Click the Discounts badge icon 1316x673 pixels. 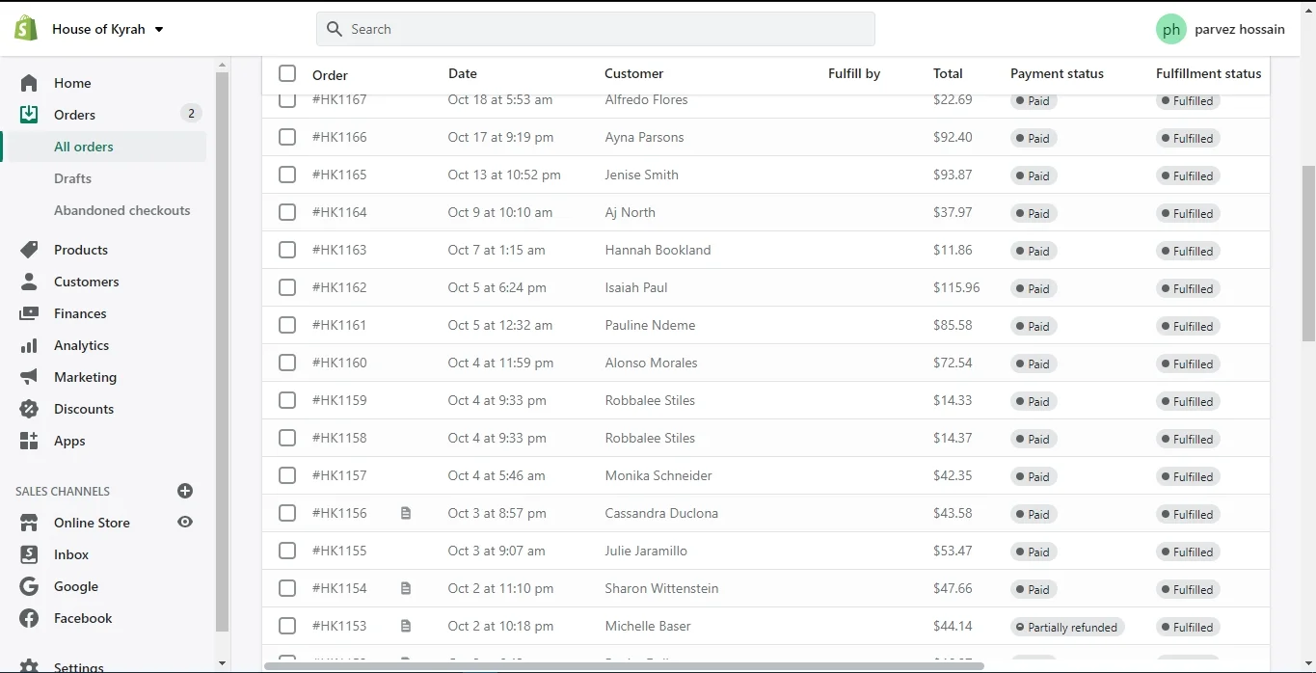[x=29, y=409]
